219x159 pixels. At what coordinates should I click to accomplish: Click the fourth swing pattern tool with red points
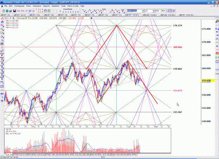100,11
